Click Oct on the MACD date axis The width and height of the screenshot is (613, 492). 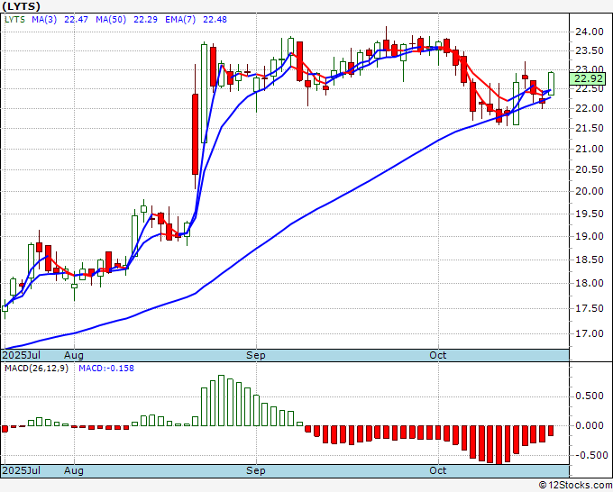[437, 470]
